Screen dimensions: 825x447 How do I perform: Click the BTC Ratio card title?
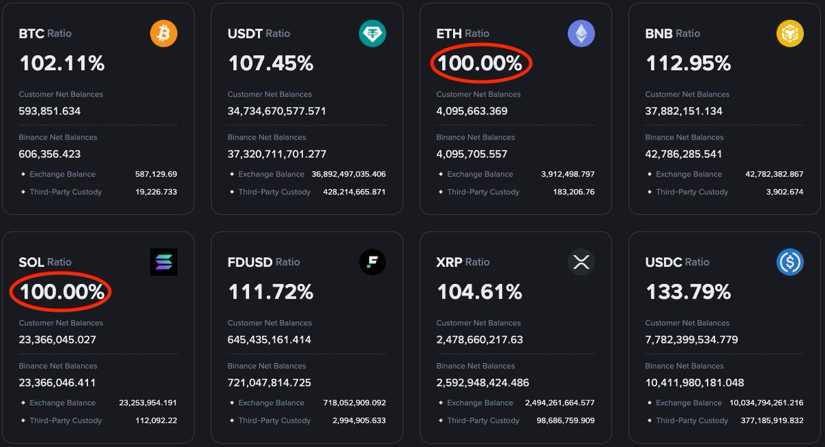pos(45,34)
